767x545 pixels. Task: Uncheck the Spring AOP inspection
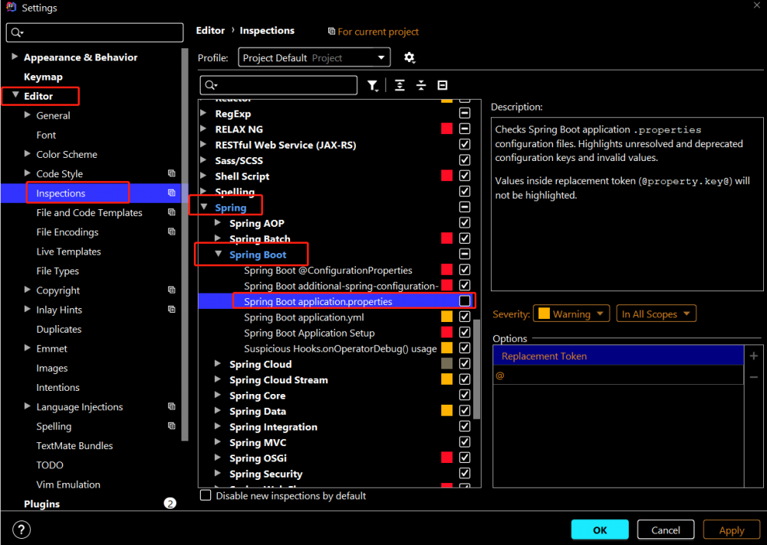[x=464, y=223]
